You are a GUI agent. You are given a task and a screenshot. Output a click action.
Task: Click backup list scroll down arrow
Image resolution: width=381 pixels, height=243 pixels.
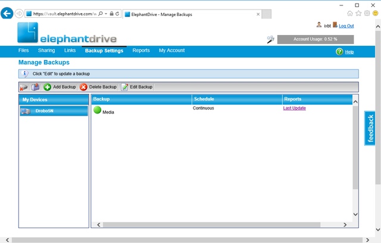pyautogui.click(x=355, y=214)
